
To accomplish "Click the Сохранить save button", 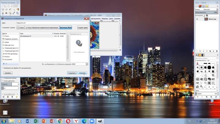I will coord(72,73).
